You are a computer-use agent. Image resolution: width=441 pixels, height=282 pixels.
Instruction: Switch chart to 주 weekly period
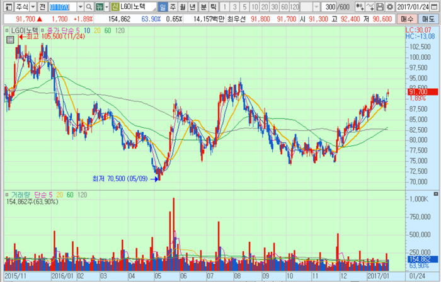point(173,7)
